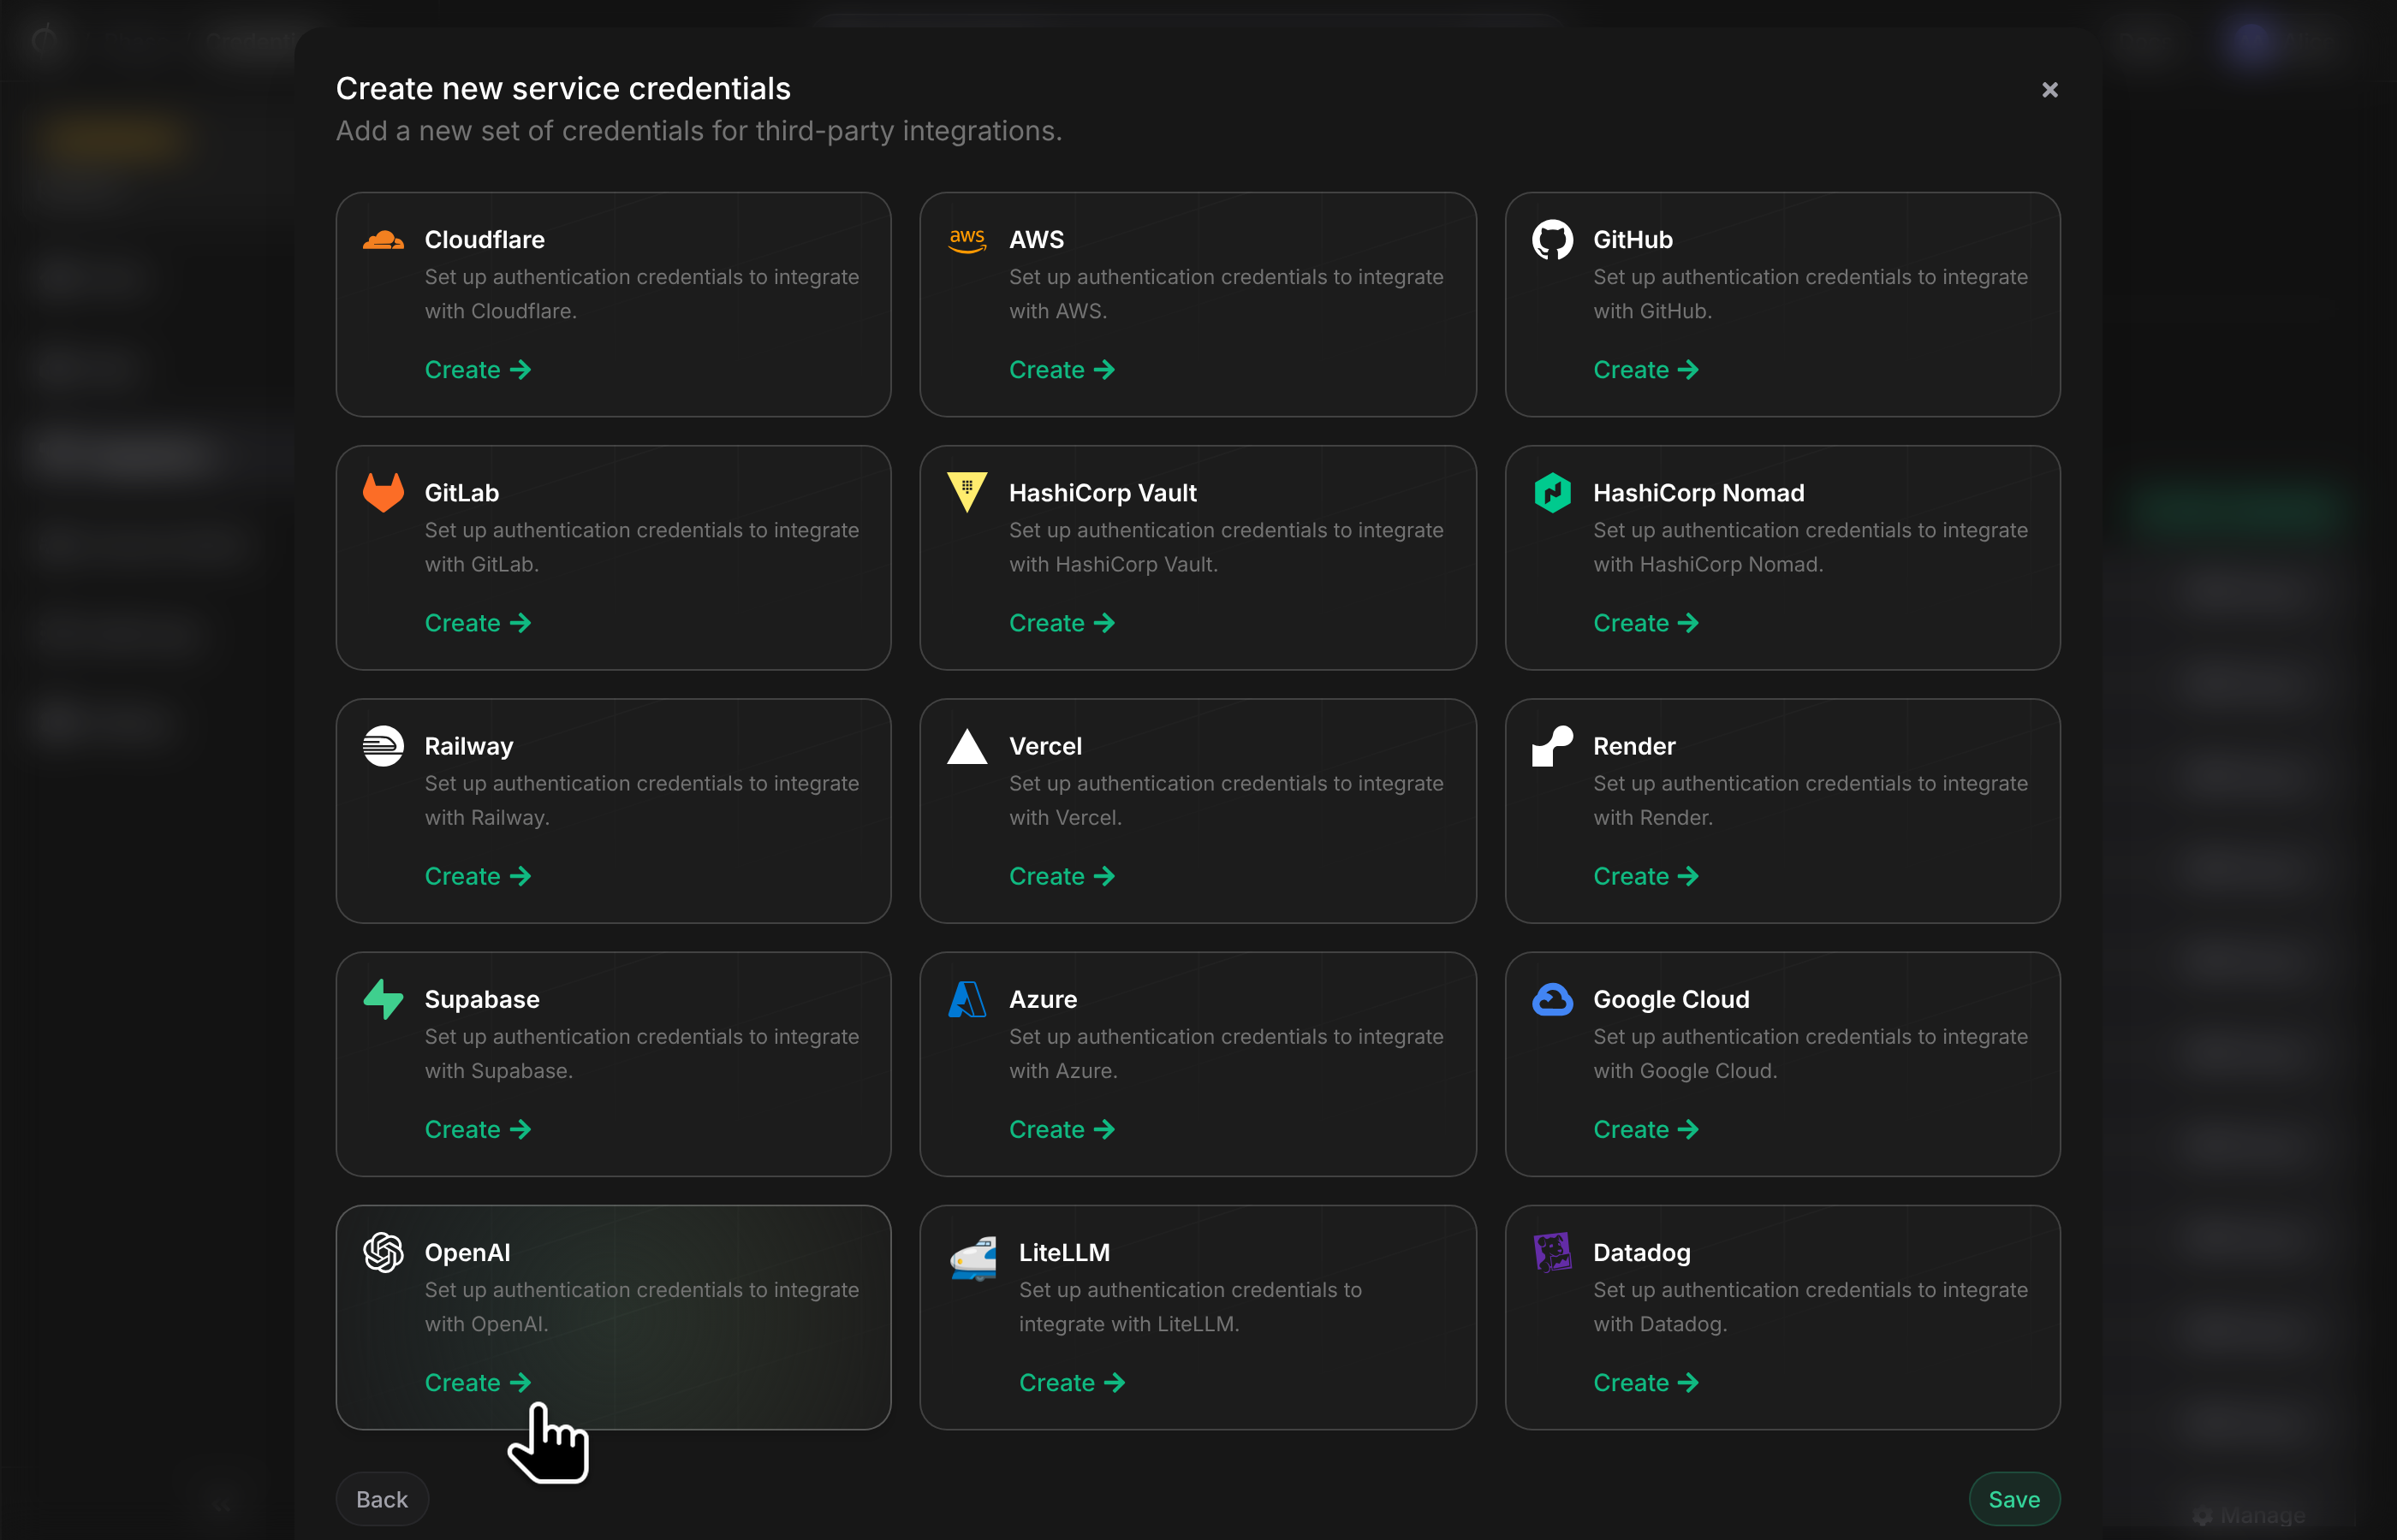The image size is (2397, 1540).
Task: Create Datadog credentials
Action: point(1645,1382)
